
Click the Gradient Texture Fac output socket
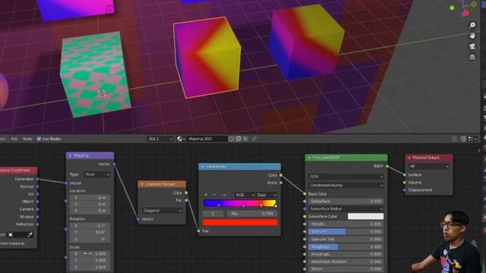[186, 200]
